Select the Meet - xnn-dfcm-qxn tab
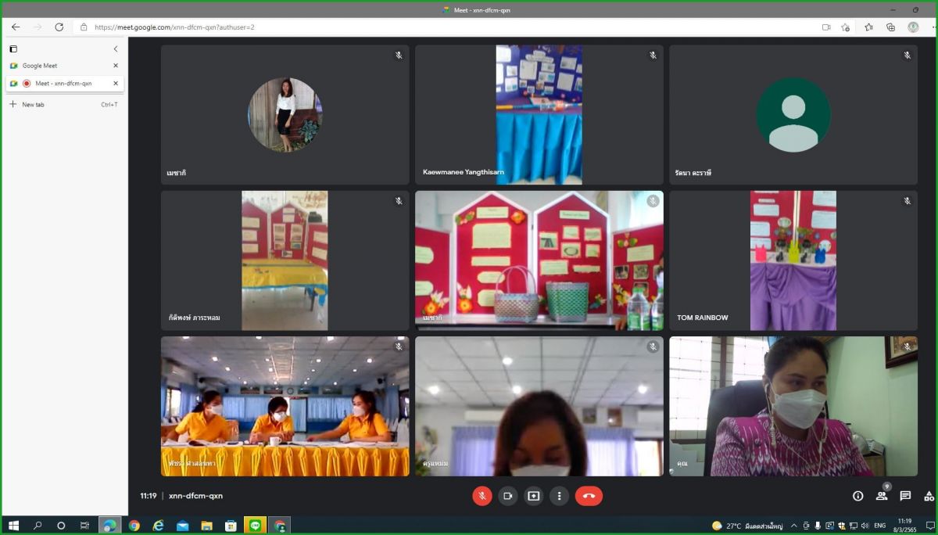The width and height of the screenshot is (938, 535). pyautogui.click(x=63, y=84)
